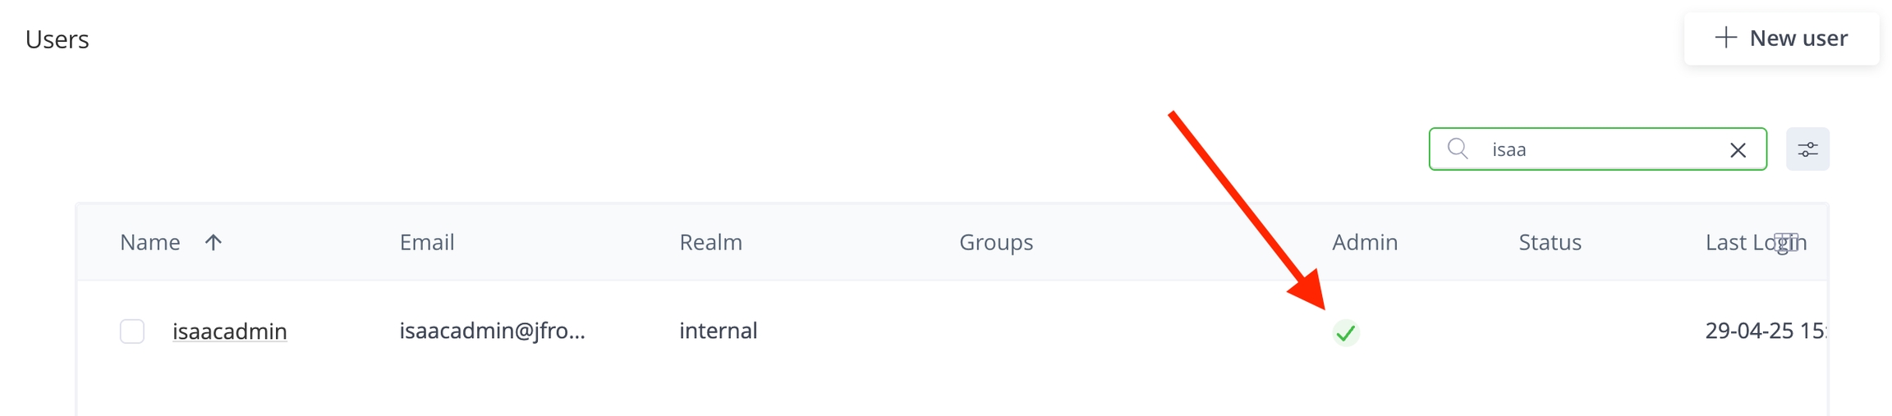
Task: Click the Admin column header
Action: point(1365,242)
